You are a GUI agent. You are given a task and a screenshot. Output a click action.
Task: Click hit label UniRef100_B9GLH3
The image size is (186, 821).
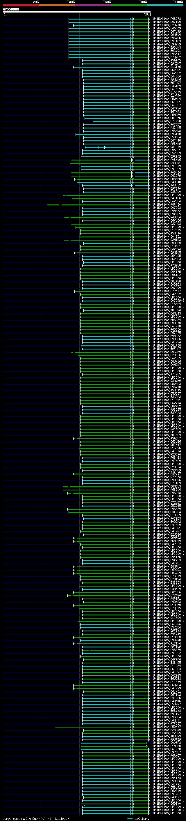167,47
